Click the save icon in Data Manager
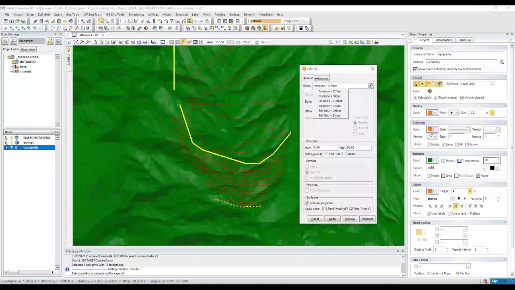This screenshot has height=290, width=515. 58,41
